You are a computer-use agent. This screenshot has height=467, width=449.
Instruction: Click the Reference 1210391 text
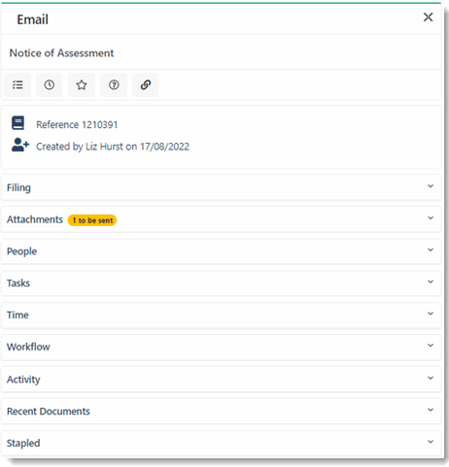(x=77, y=124)
